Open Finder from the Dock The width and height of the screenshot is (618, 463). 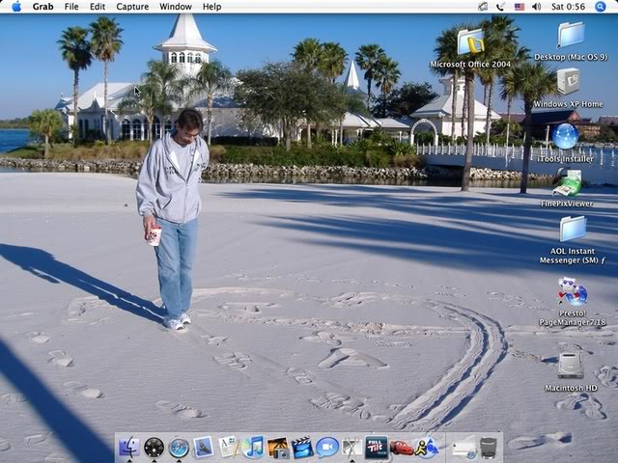tap(128, 448)
